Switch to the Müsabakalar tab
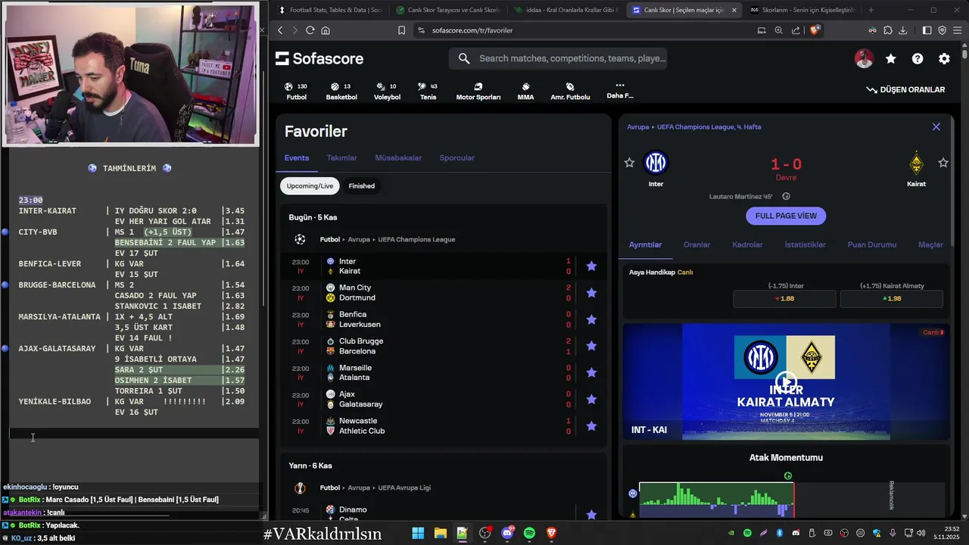The image size is (969, 545). click(398, 158)
